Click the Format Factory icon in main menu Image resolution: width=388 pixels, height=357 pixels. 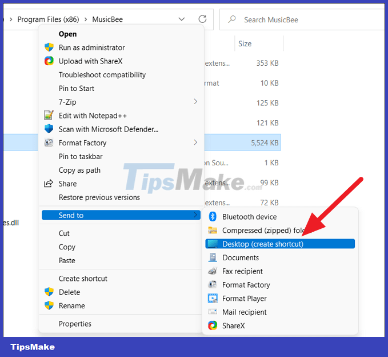tap(49, 142)
